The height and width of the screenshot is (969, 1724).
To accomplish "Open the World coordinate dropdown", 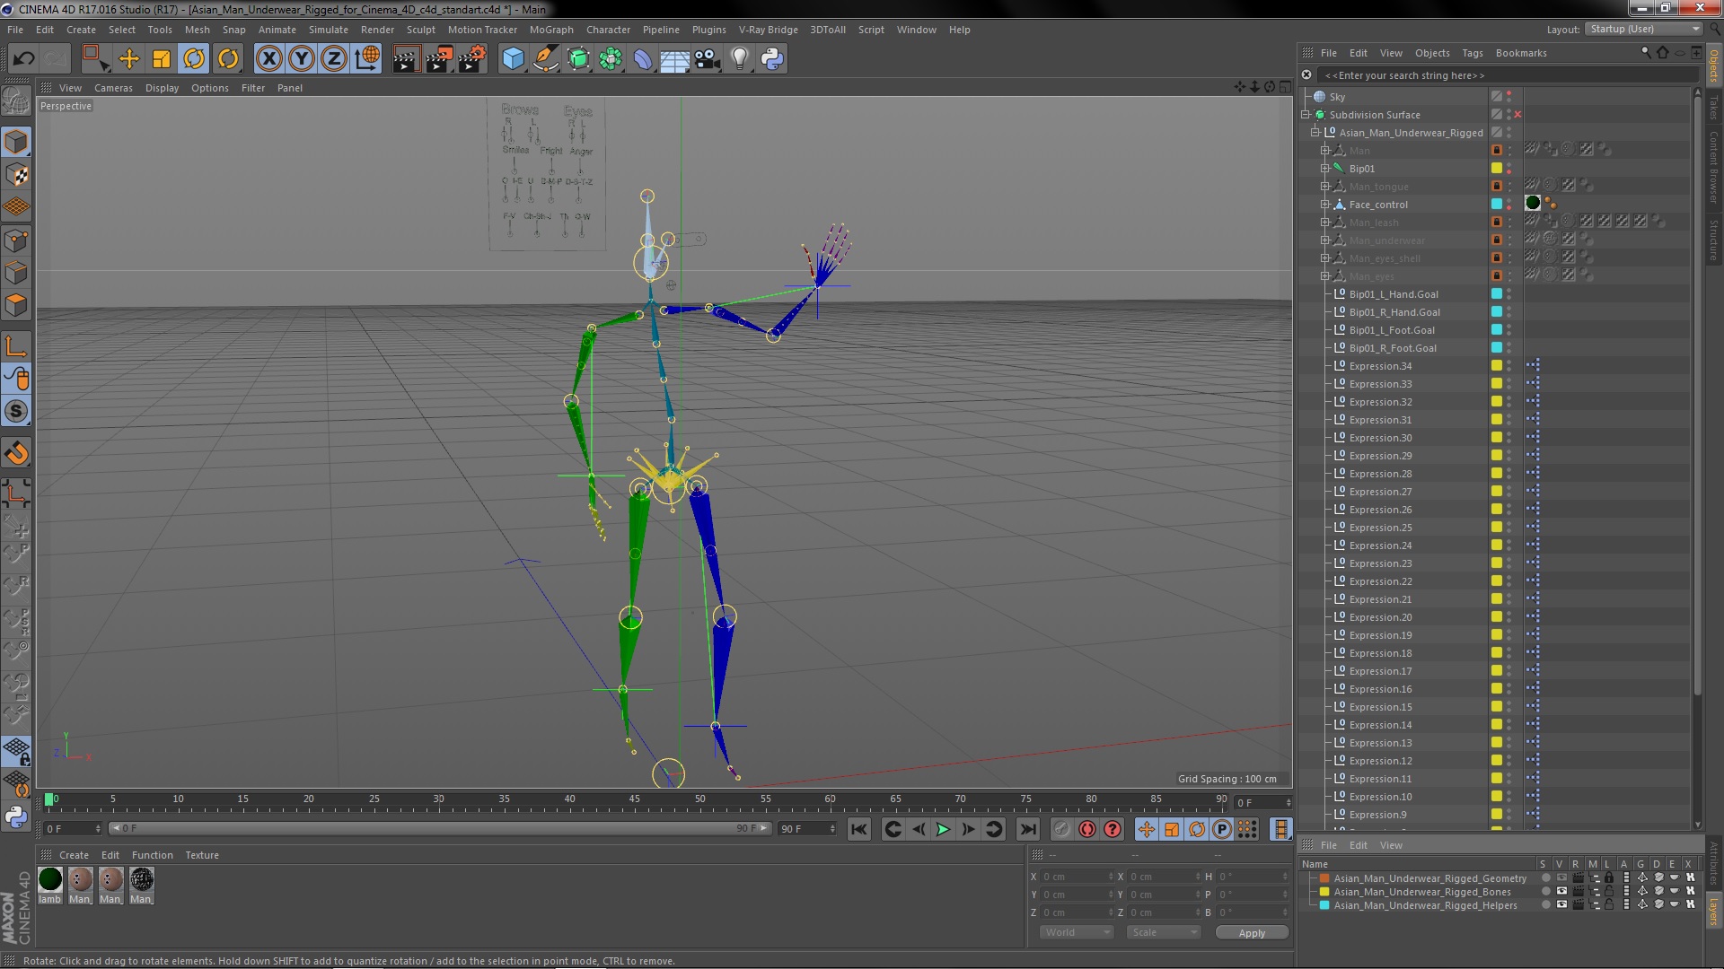I will (x=1076, y=932).
